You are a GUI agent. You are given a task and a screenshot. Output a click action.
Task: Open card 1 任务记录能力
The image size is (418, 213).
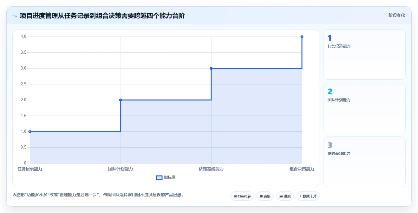pos(364,54)
